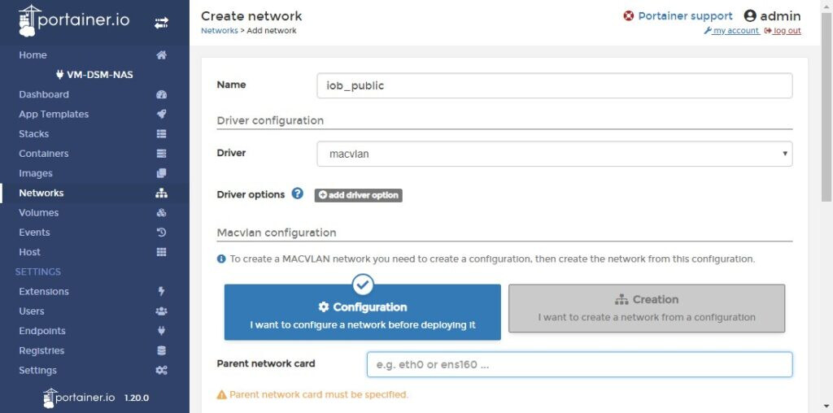Click the Volumes cubes icon
The height and width of the screenshot is (413, 833).
[162, 213]
